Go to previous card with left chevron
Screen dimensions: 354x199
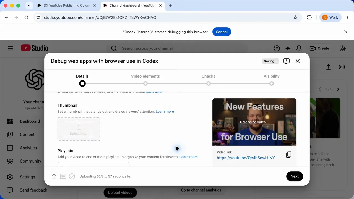(320, 89)
